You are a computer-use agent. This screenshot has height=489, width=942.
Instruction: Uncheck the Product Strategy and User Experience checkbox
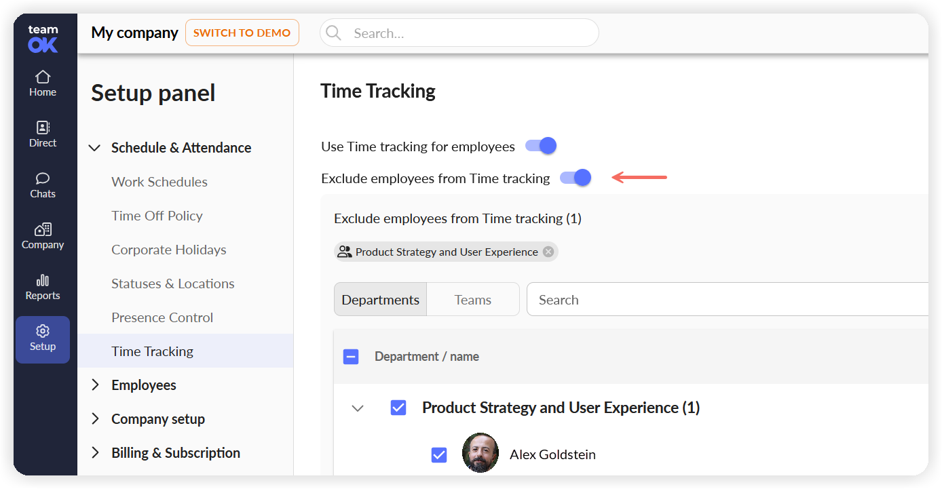(x=398, y=408)
